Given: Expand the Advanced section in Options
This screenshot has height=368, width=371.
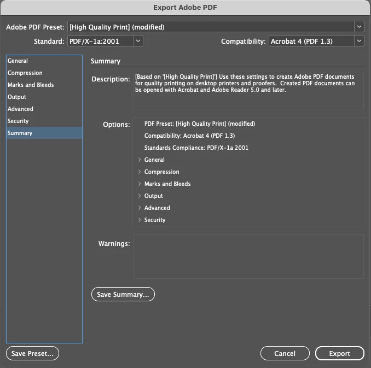Looking at the screenshot, I should coord(140,208).
